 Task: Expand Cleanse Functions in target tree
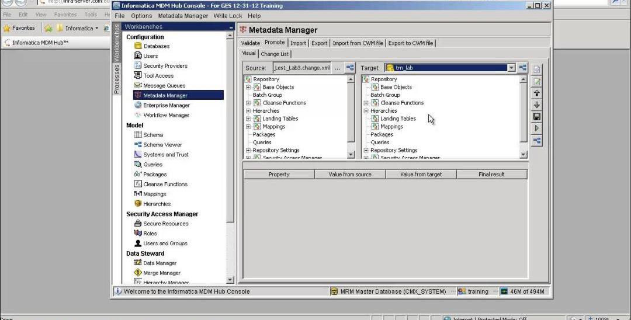pos(366,103)
